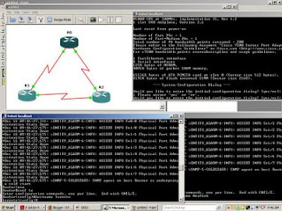Focus the upper-right Telnet localhost title bar

click(x=208, y=14)
